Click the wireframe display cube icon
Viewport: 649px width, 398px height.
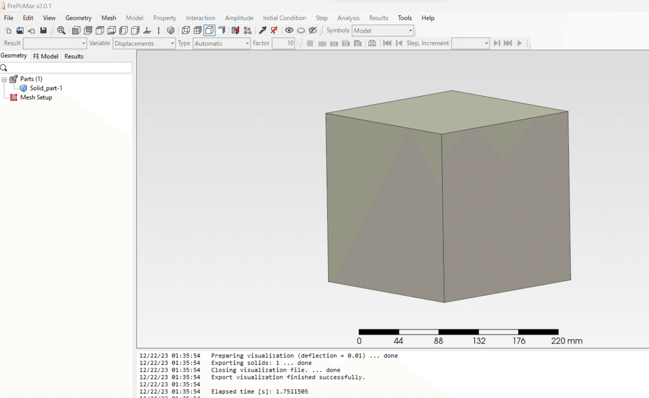pyautogui.click(x=186, y=31)
